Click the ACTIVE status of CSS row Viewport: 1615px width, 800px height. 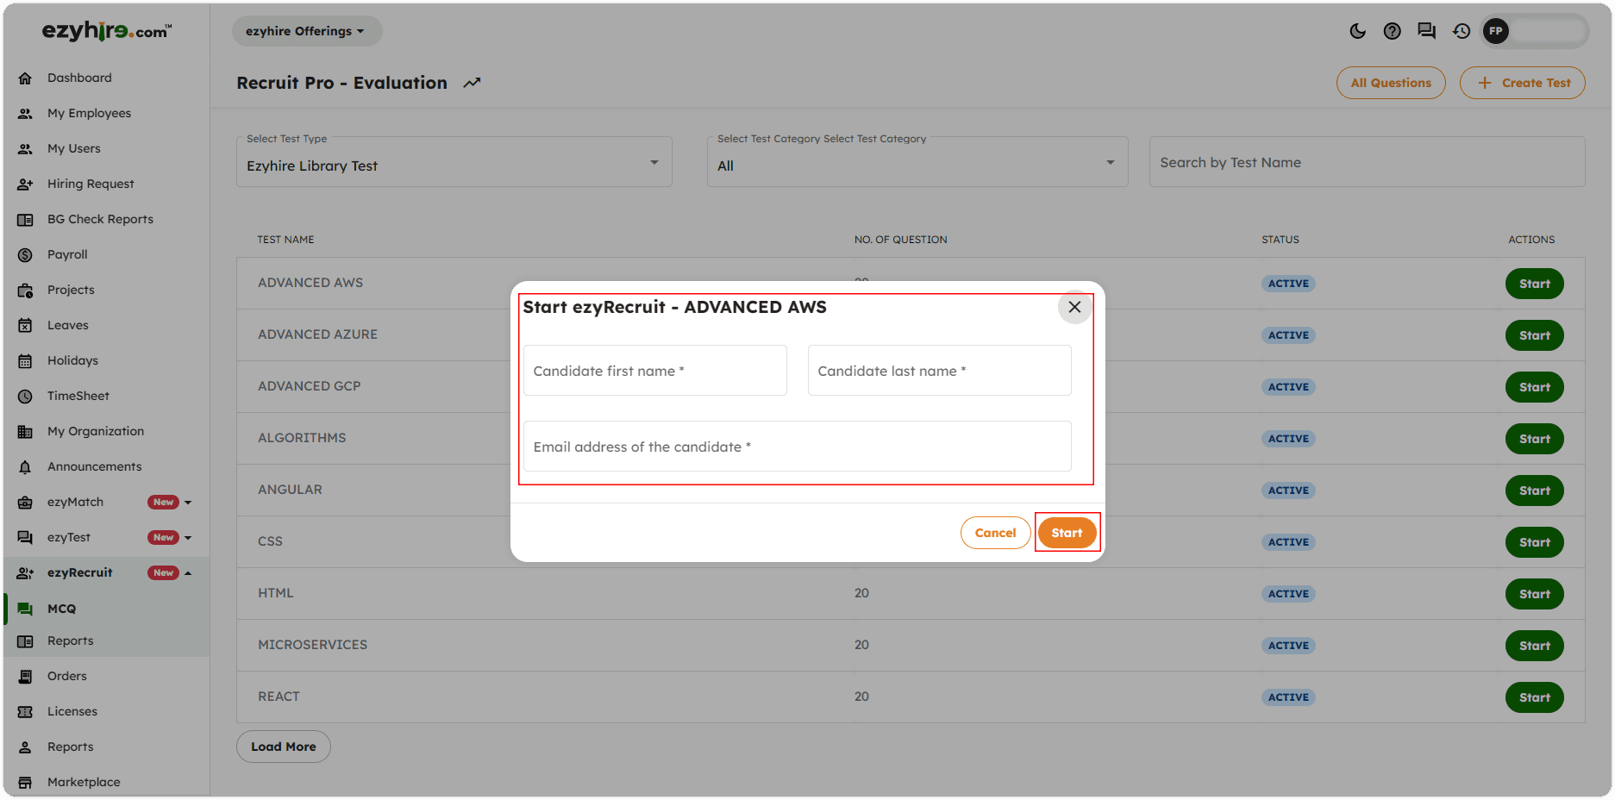(x=1288, y=542)
